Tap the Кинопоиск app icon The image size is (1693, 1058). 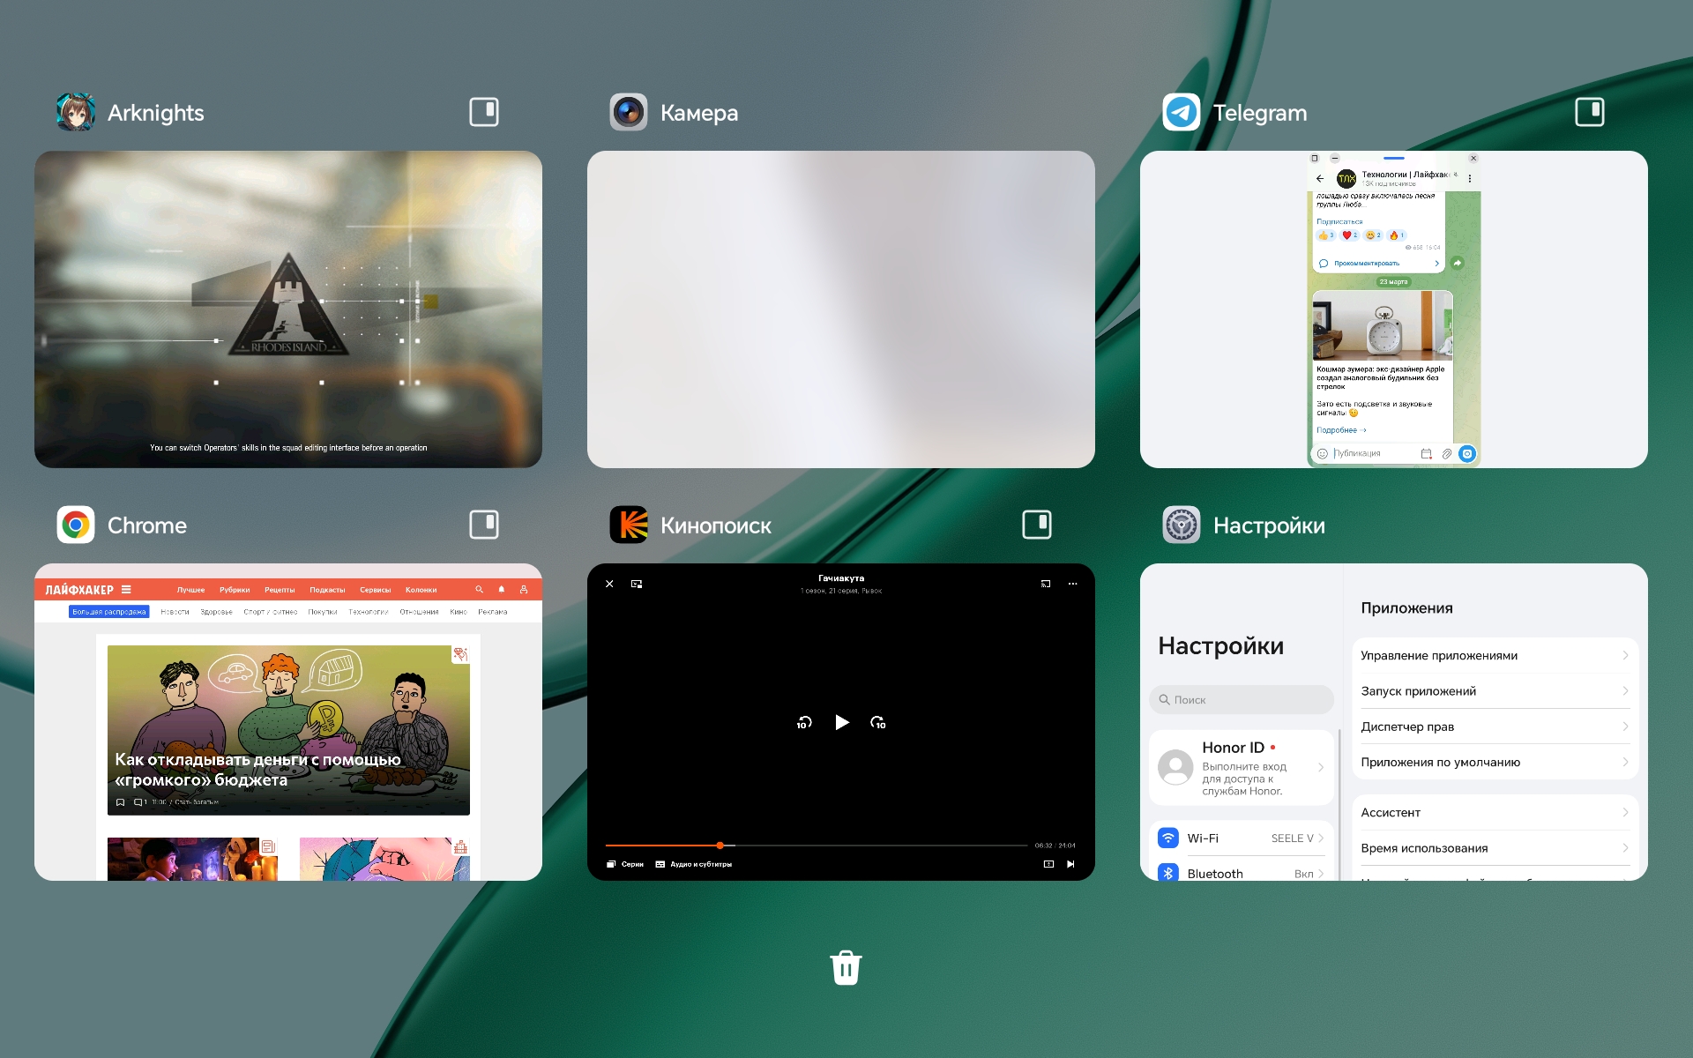629,525
